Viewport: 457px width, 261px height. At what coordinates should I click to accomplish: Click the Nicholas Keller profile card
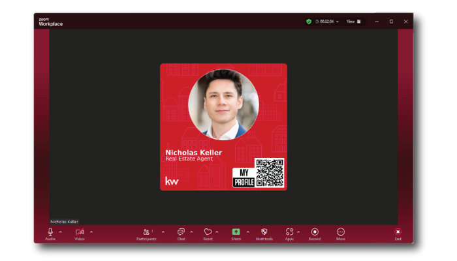(x=223, y=127)
